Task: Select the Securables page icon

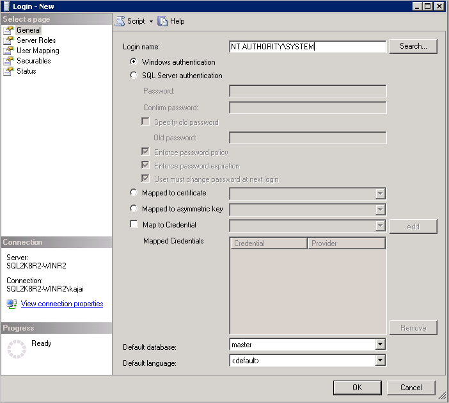Action: [x=8, y=61]
